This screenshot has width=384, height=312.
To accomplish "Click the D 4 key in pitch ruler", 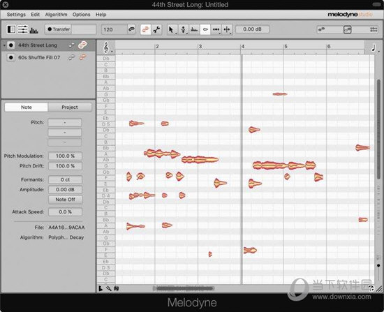I will [106, 195].
